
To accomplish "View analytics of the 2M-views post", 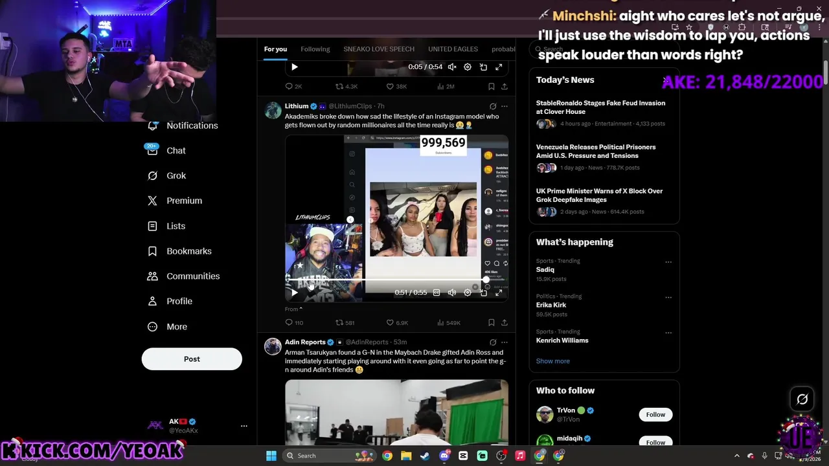I will 446,86.
